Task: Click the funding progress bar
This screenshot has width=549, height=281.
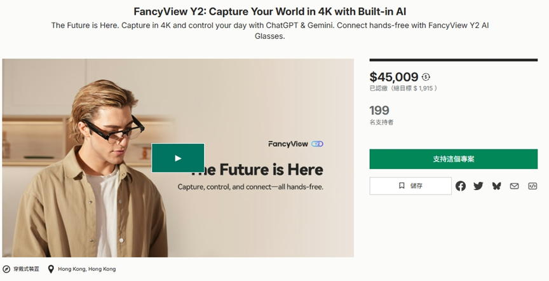Action: (454, 60)
